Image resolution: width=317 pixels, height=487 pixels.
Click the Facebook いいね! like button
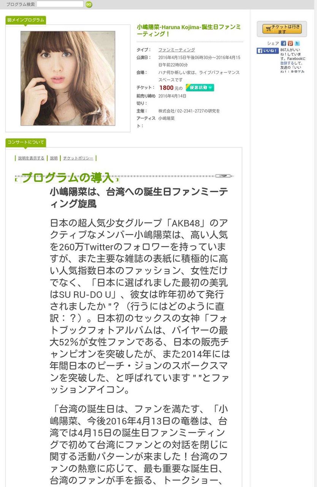click(x=268, y=51)
